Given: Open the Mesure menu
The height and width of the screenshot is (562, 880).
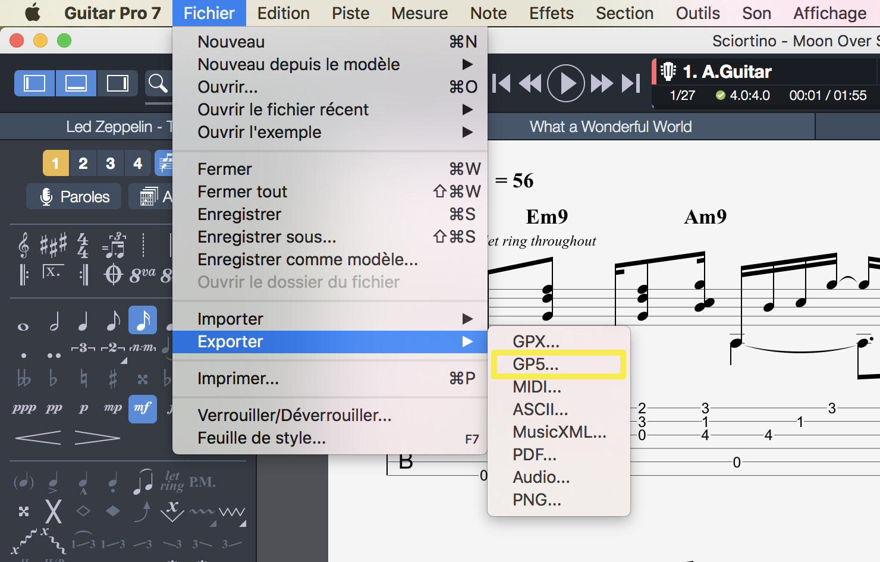Looking at the screenshot, I should point(420,13).
